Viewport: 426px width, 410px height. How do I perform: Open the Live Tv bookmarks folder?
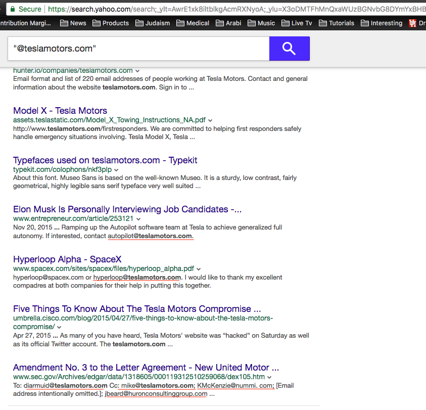[x=297, y=23]
